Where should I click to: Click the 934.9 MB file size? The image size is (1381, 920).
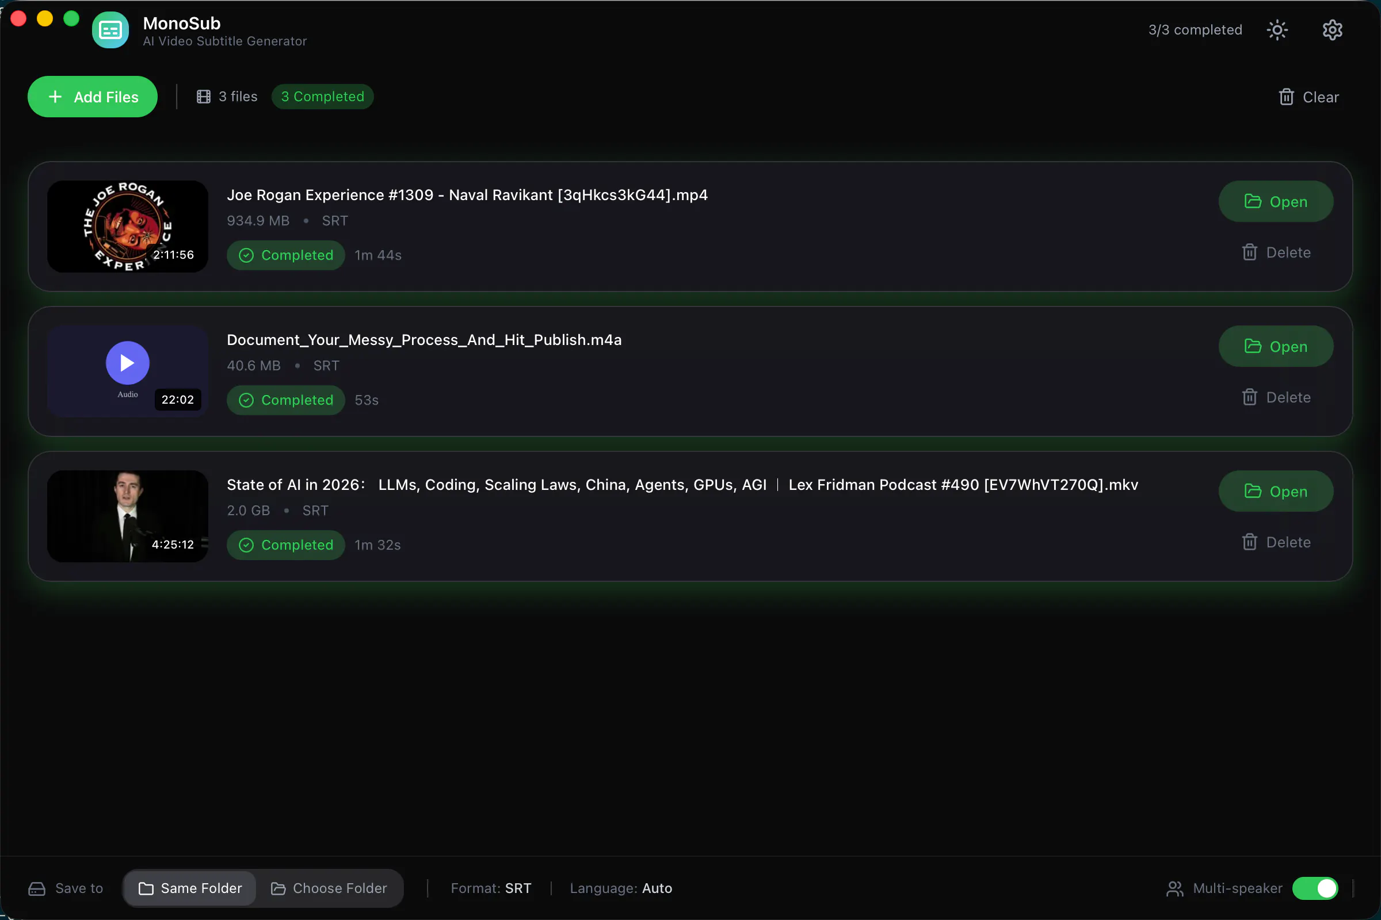258,221
